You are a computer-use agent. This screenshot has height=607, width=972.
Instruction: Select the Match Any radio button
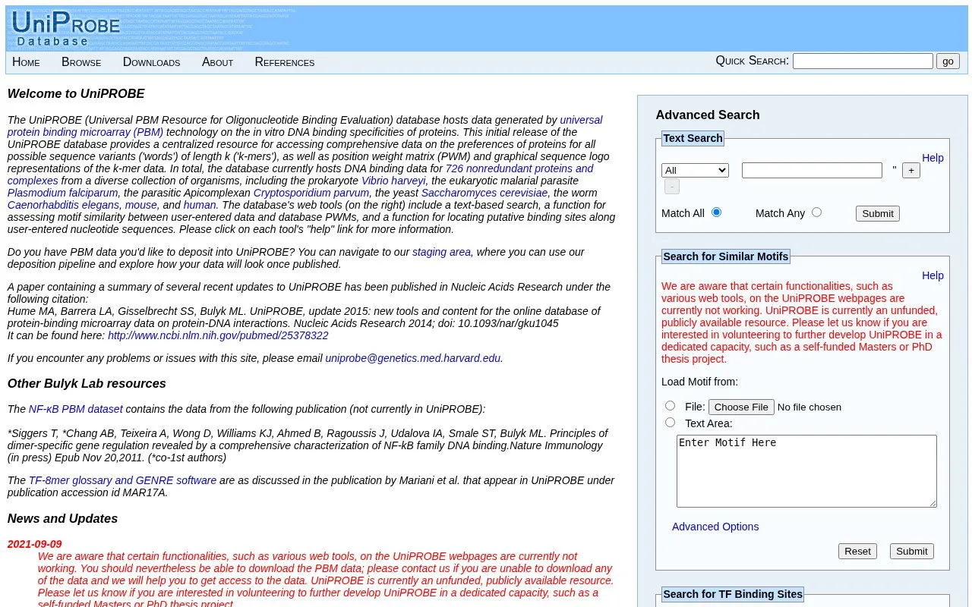click(x=816, y=212)
